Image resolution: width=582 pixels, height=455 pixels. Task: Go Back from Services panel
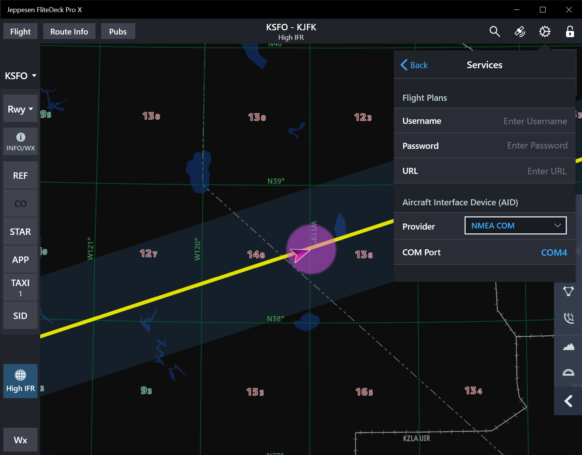coord(414,65)
